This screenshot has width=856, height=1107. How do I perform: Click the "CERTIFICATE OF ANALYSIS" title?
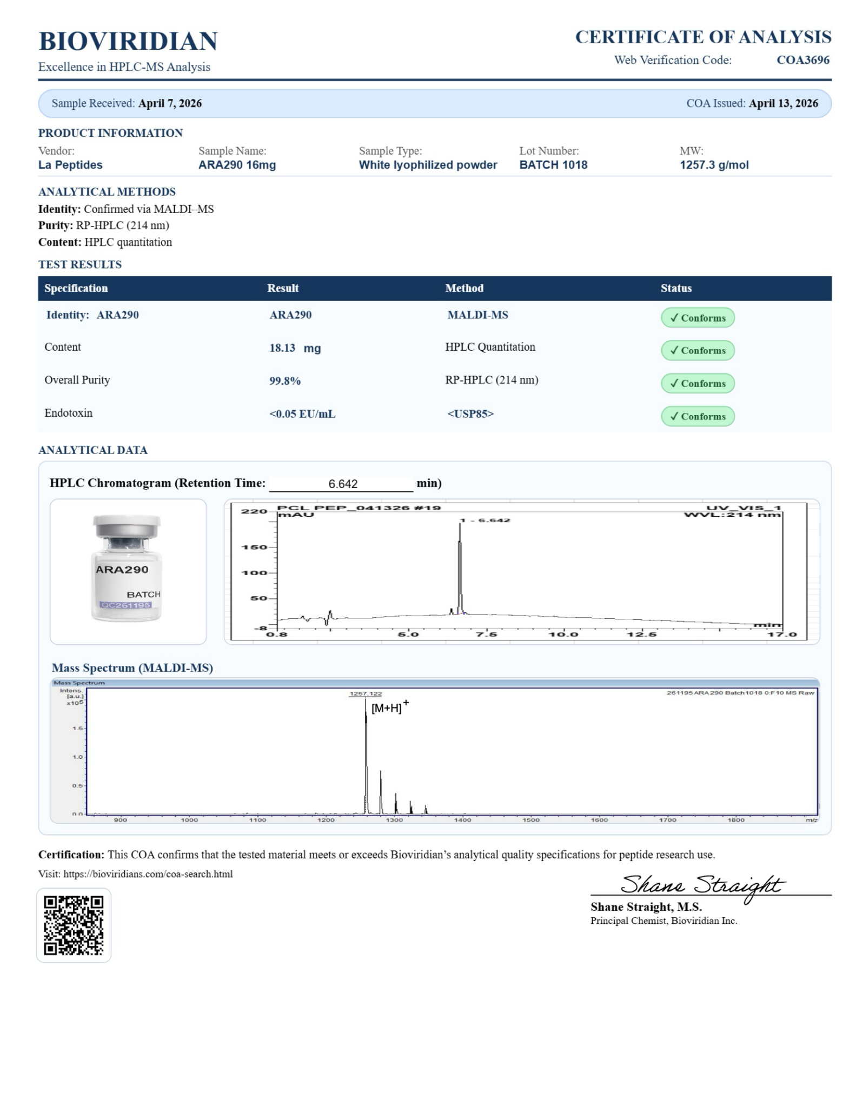(x=703, y=37)
